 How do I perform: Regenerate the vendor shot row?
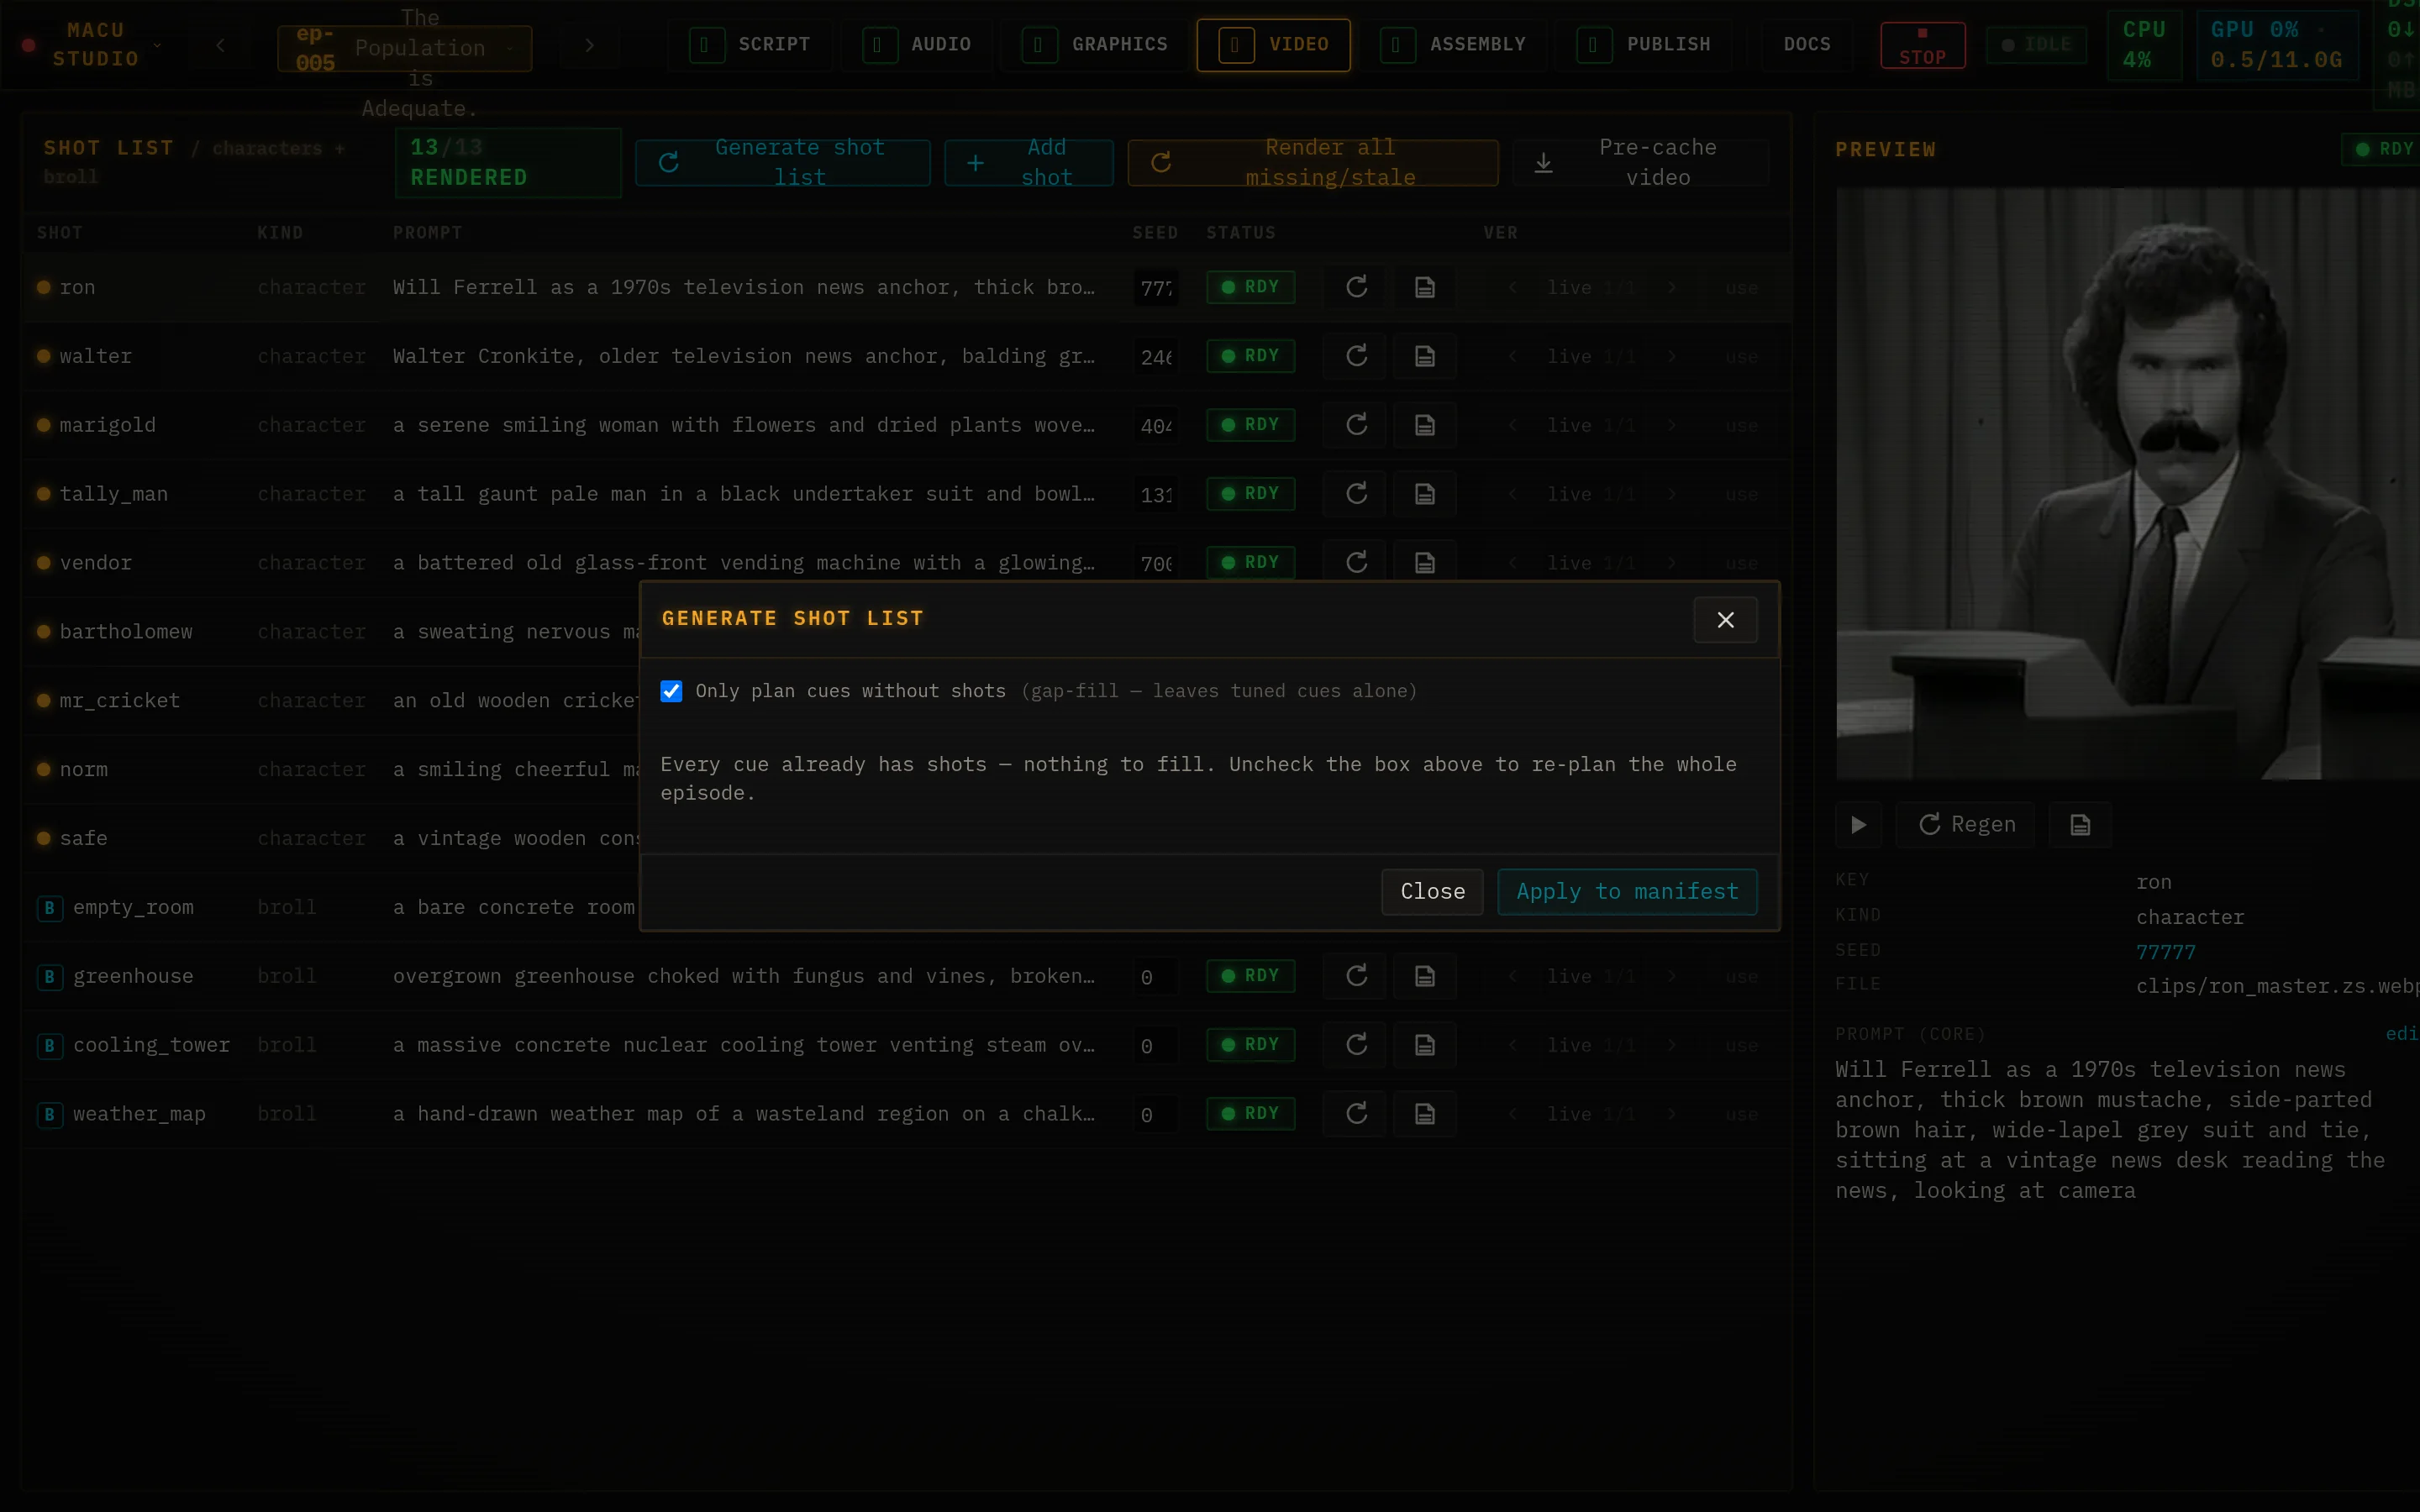1356,562
